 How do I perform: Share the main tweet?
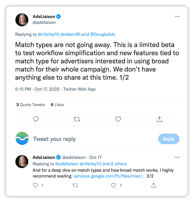[x=159, y=119]
